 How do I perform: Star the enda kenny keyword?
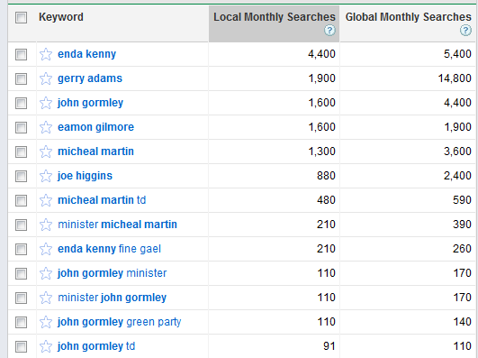[x=46, y=54]
